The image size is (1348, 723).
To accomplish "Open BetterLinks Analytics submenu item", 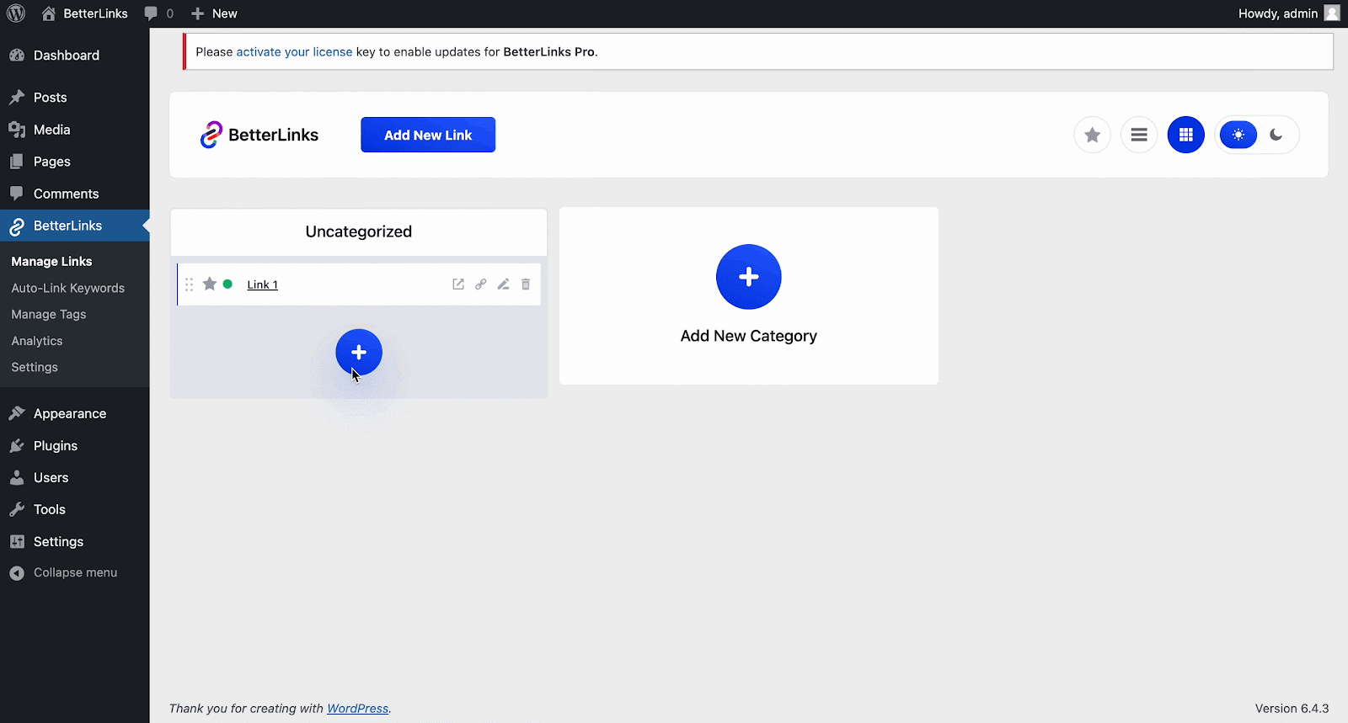I will coord(37,341).
